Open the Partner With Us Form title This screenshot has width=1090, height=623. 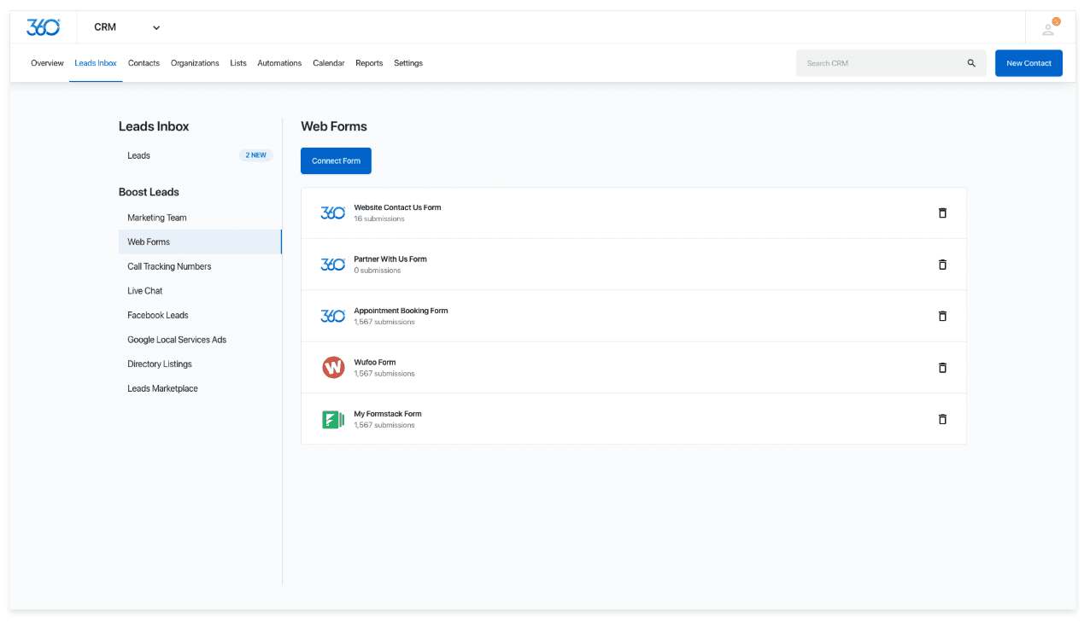click(x=390, y=259)
